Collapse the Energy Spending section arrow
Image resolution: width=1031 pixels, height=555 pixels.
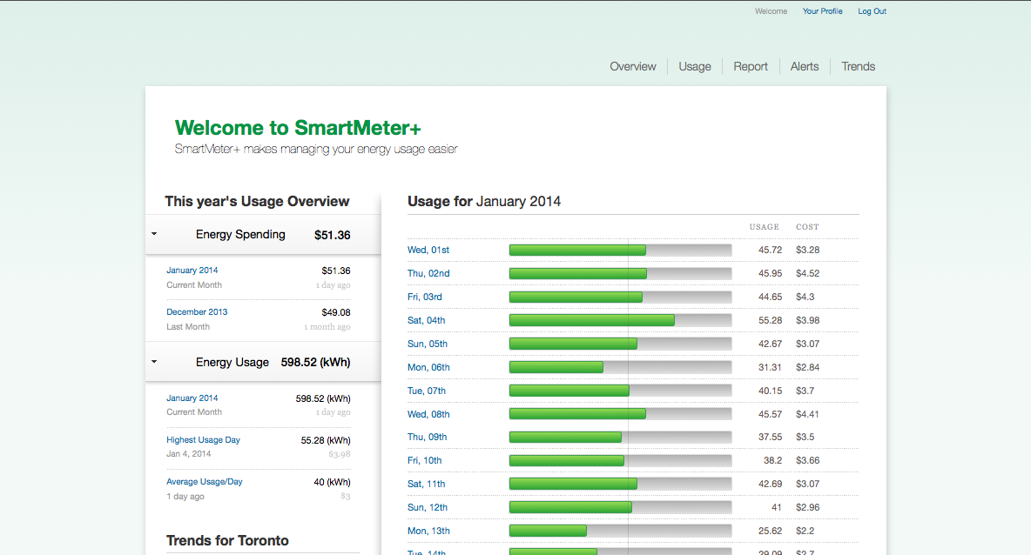pos(154,234)
